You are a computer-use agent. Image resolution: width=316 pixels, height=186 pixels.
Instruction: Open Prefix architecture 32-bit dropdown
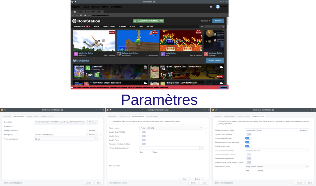tap(66, 139)
